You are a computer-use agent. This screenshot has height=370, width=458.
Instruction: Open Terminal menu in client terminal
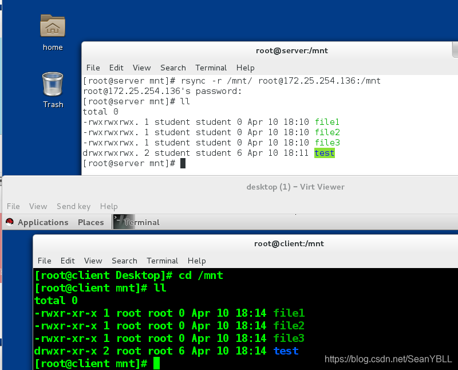click(x=162, y=261)
